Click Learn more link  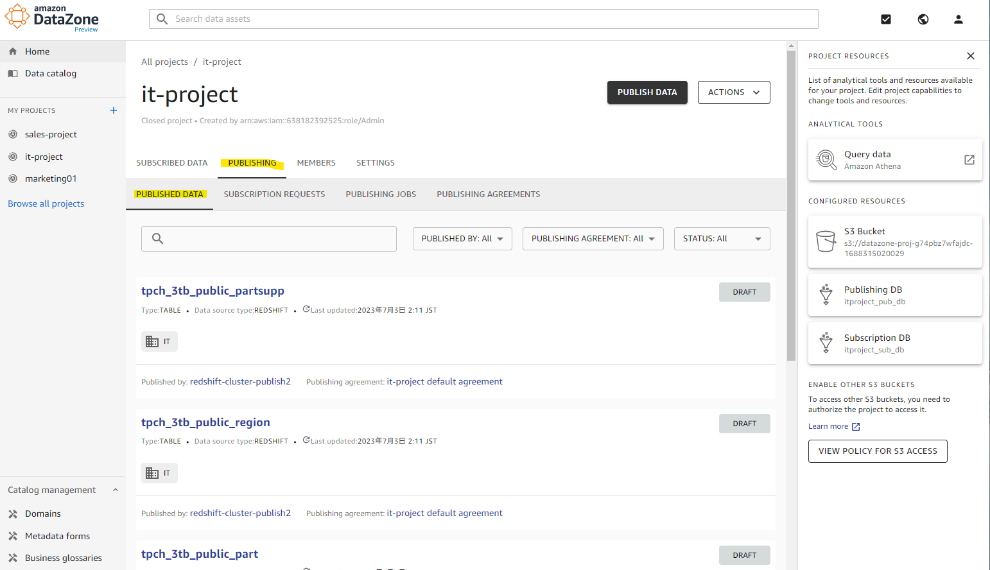click(828, 426)
